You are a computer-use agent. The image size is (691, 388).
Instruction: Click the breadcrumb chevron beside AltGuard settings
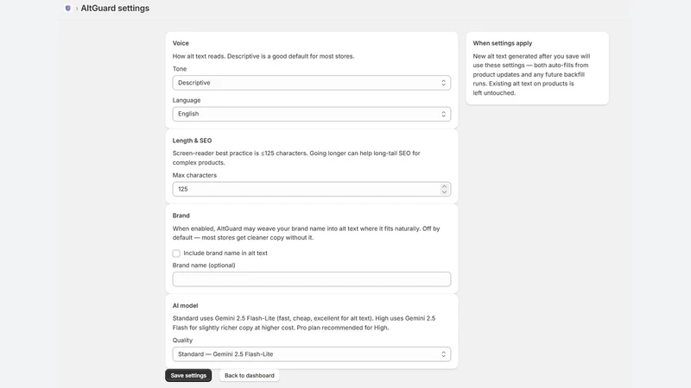(x=76, y=9)
